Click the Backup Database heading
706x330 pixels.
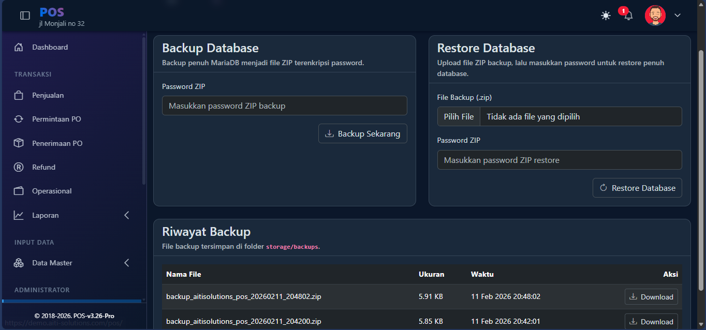[x=210, y=48]
